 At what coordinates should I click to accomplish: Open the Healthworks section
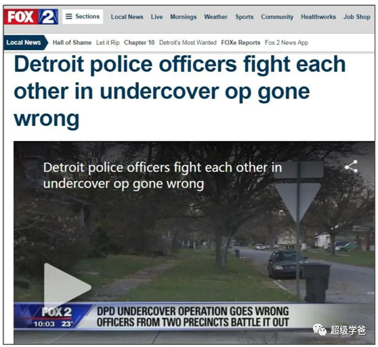[318, 17]
